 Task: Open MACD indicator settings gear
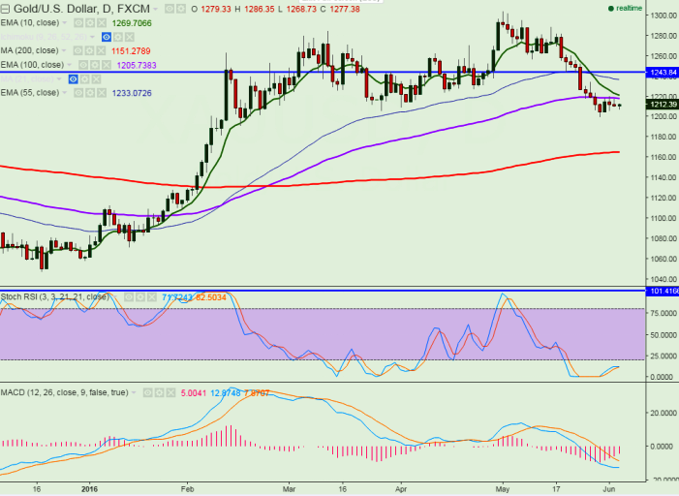160,393
